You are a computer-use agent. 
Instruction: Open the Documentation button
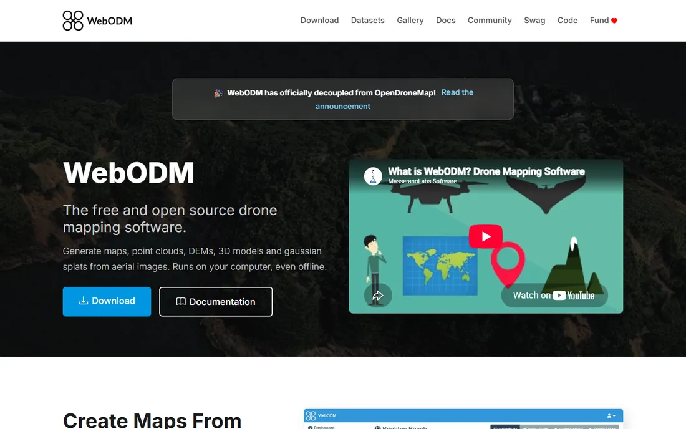click(x=216, y=301)
